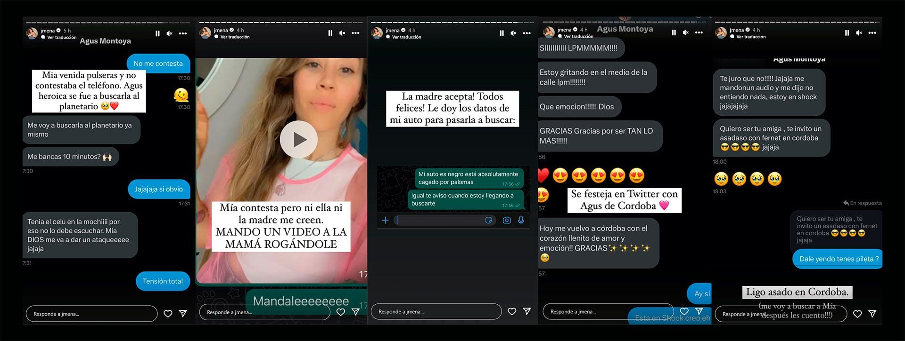This screenshot has width=905, height=341.
Task: Click the plus attachment icon in WhatsApp bar
Action: tap(385, 220)
